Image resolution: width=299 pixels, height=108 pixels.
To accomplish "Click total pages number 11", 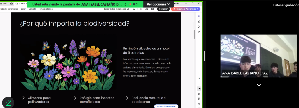I will pos(199,78).
